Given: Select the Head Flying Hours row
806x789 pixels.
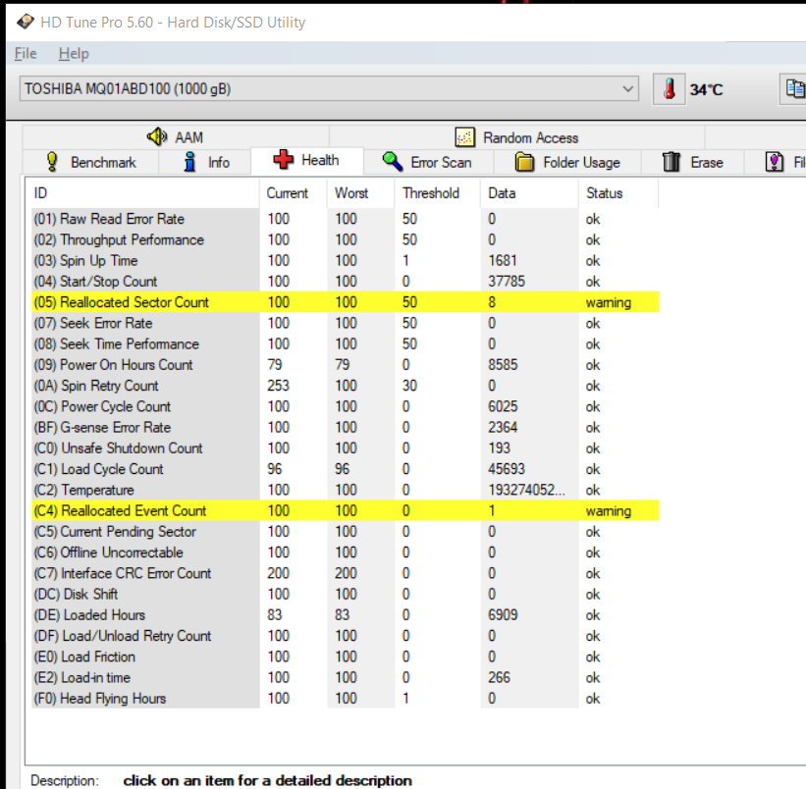Looking at the screenshot, I should [x=345, y=699].
